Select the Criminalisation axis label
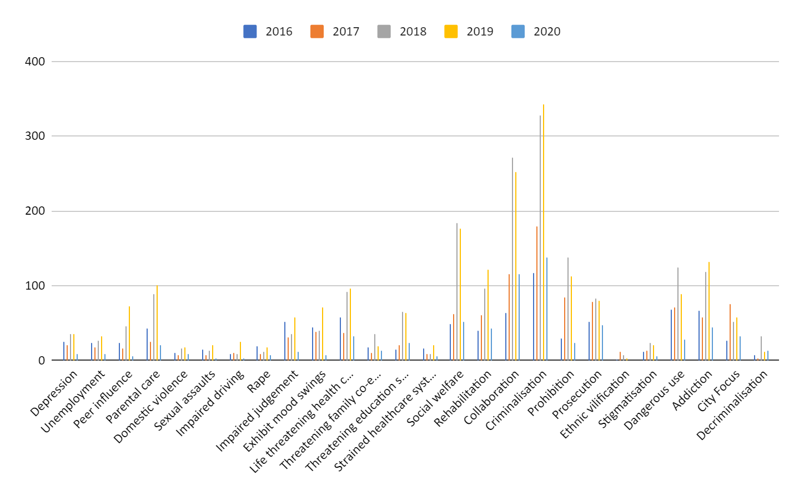This screenshot has width=804, height=496. [x=516, y=401]
